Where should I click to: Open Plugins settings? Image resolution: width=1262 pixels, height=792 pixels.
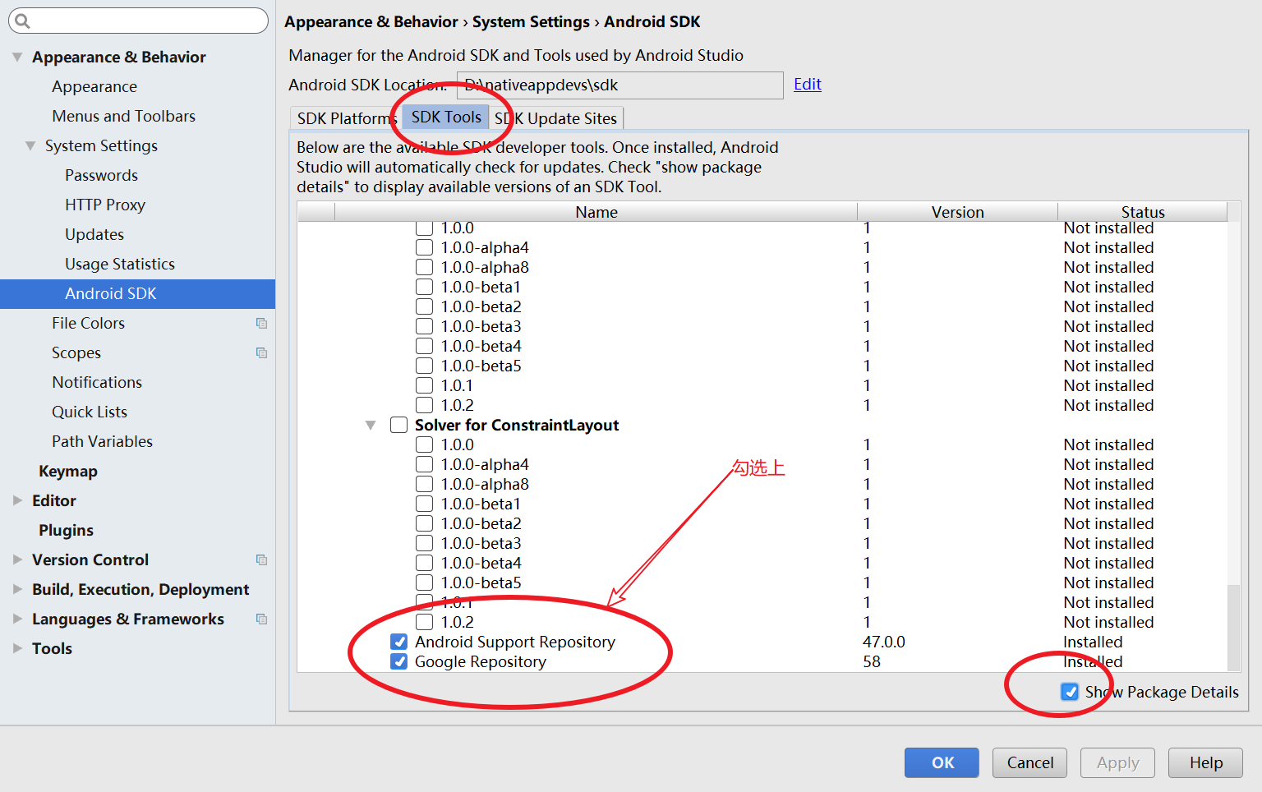coord(66,530)
